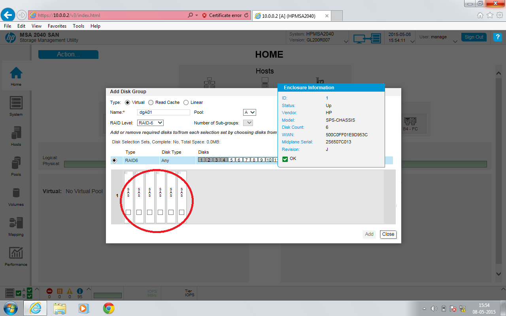Select the Mapping icon in the sidebar
506x316 pixels.
(x=16, y=226)
